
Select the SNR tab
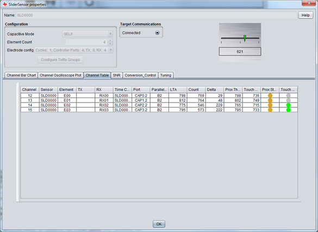click(x=117, y=75)
